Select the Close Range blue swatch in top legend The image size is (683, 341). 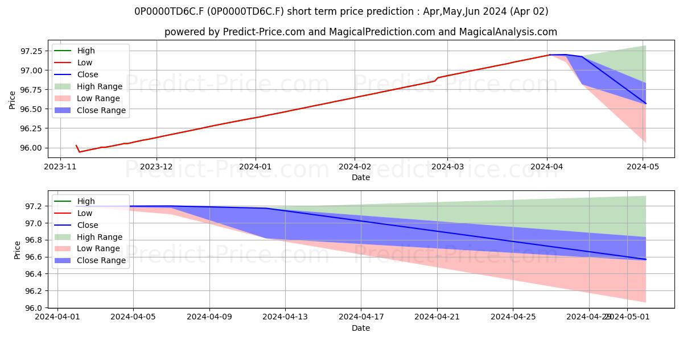pos(64,110)
